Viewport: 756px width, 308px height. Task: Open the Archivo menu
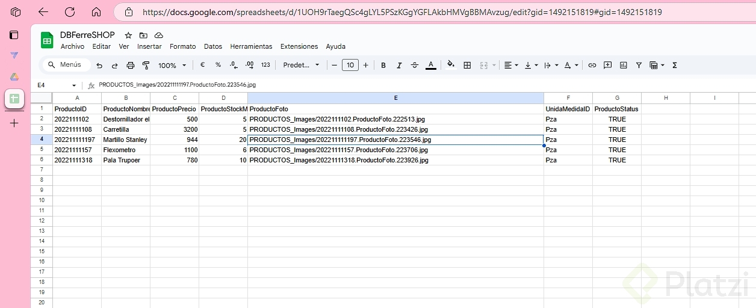click(x=72, y=46)
